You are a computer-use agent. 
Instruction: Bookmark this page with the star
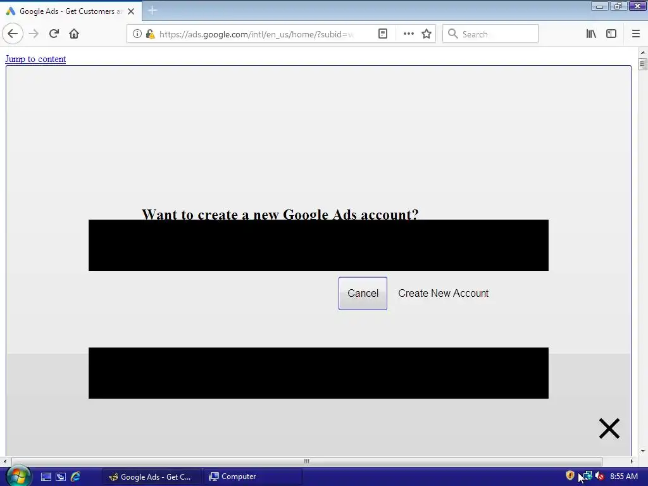(427, 34)
